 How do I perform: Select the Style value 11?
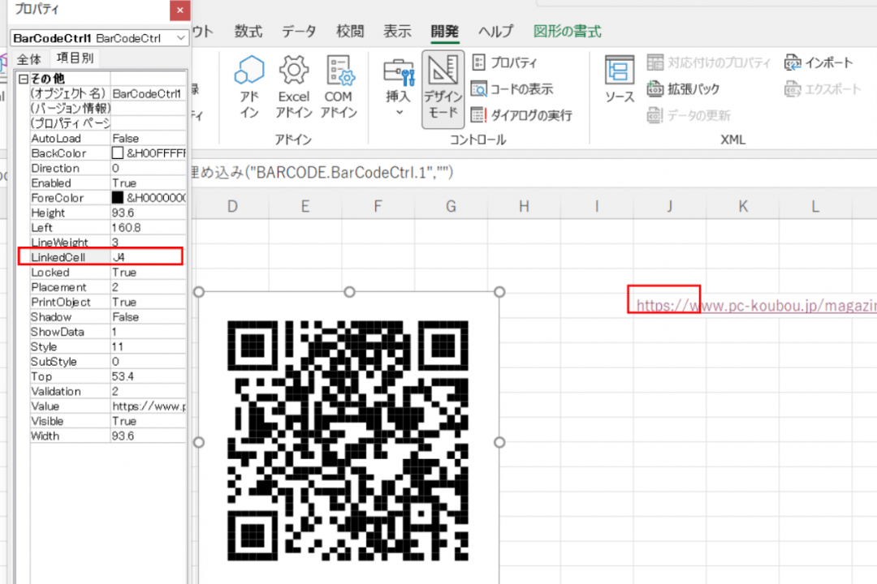click(149, 347)
